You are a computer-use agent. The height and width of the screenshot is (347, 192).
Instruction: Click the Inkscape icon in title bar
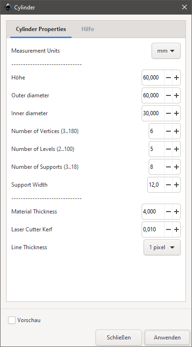[x=8, y=8]
